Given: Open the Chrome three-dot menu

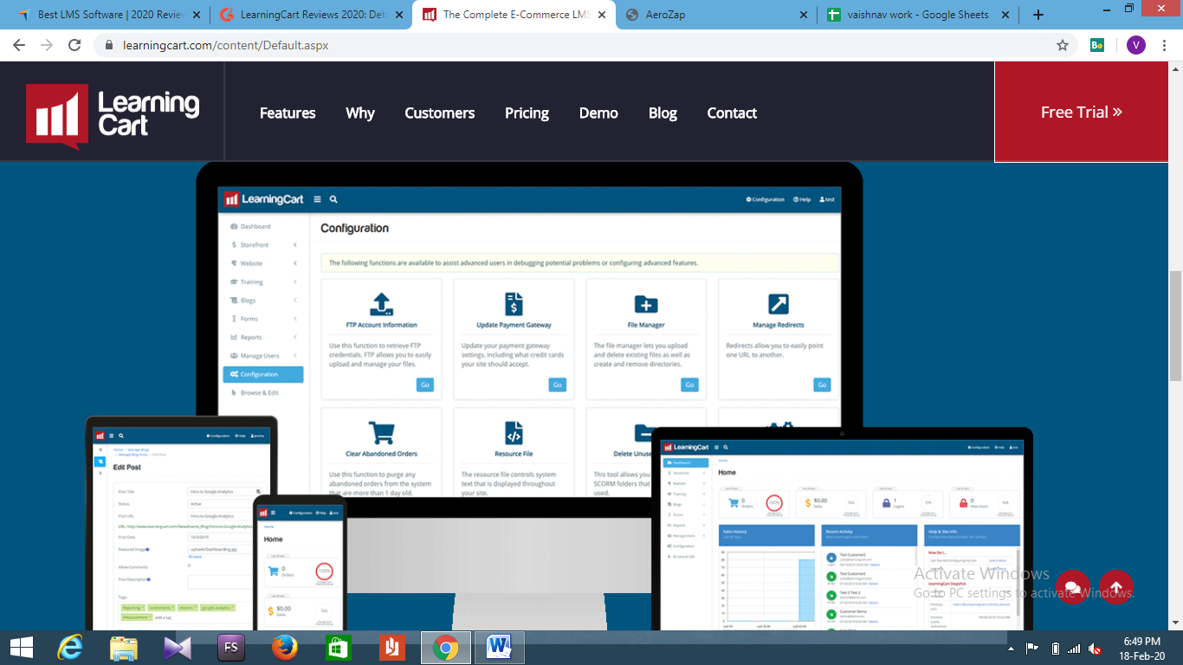Looking at the screenshot, I should coord(1166,45).
